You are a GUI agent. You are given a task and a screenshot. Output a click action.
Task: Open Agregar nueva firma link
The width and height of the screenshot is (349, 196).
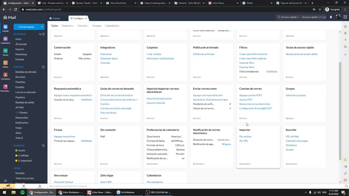tap(64, 137)
